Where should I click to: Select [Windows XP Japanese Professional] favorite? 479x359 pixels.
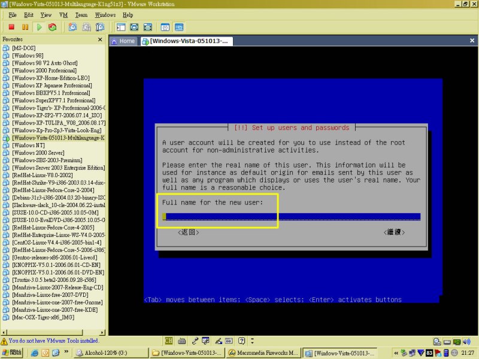point(52,86)
